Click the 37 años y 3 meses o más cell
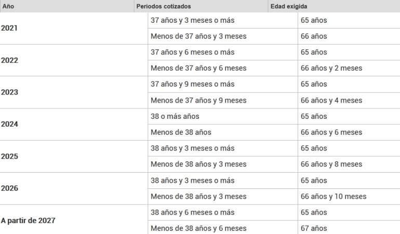Viewport: 400px width, 234px height. (x=223, y=20)
